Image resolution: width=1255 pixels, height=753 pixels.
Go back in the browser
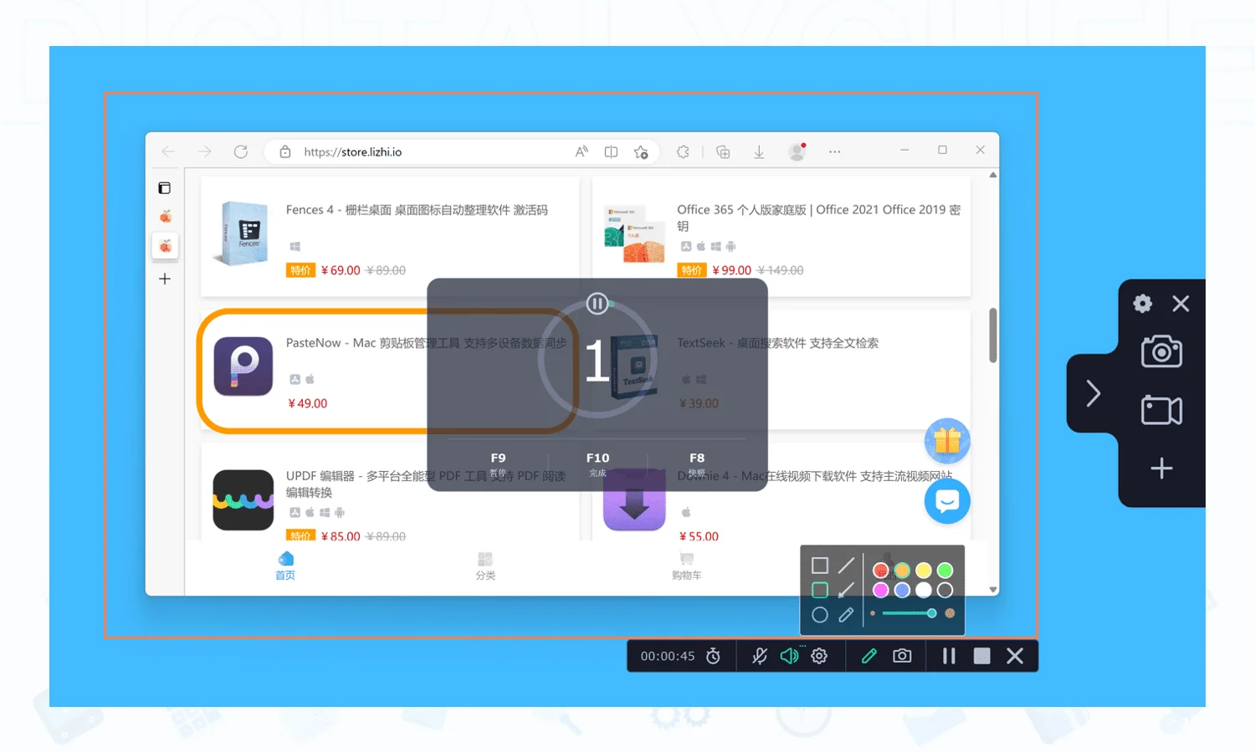pos(168,151)
